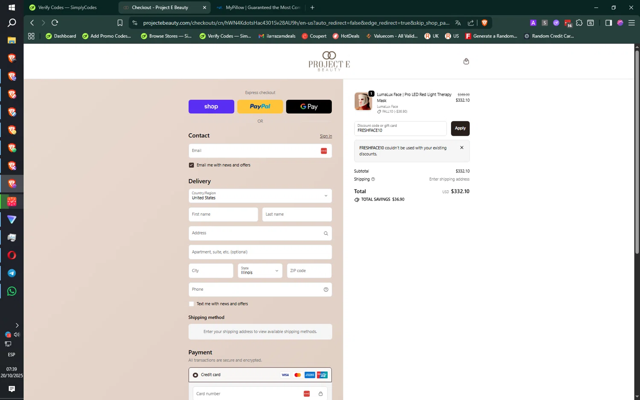
Task: Select the Credit card radio button
Action: coord(195,375)
